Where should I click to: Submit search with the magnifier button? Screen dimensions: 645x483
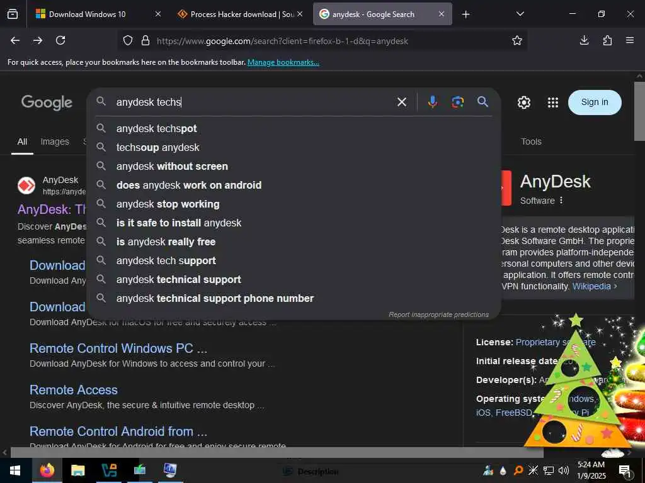pos(483,102)
